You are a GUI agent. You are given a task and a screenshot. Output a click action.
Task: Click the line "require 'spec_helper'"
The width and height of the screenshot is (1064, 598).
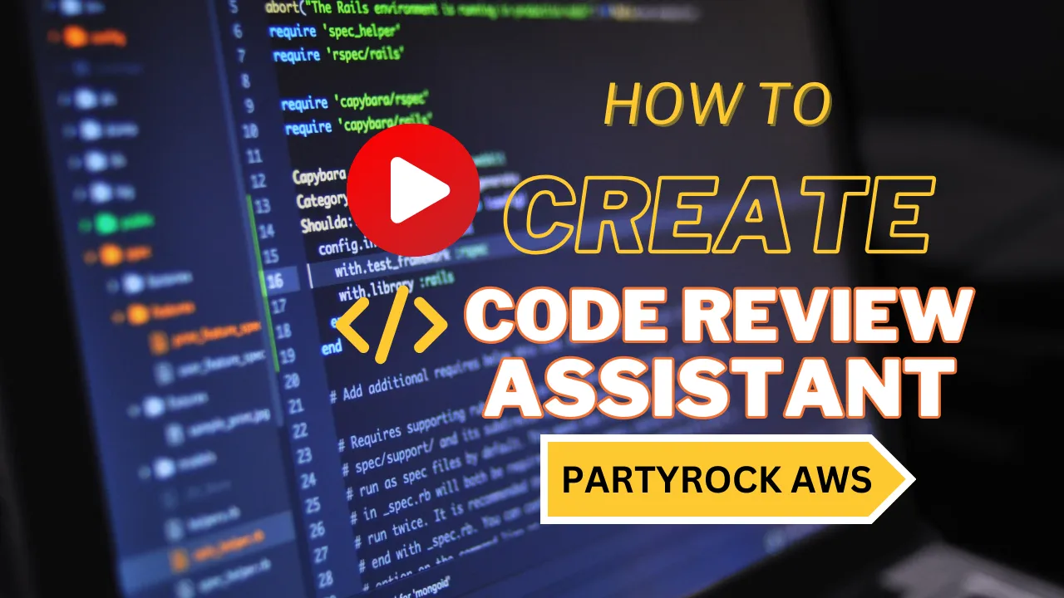coord(335,30)
